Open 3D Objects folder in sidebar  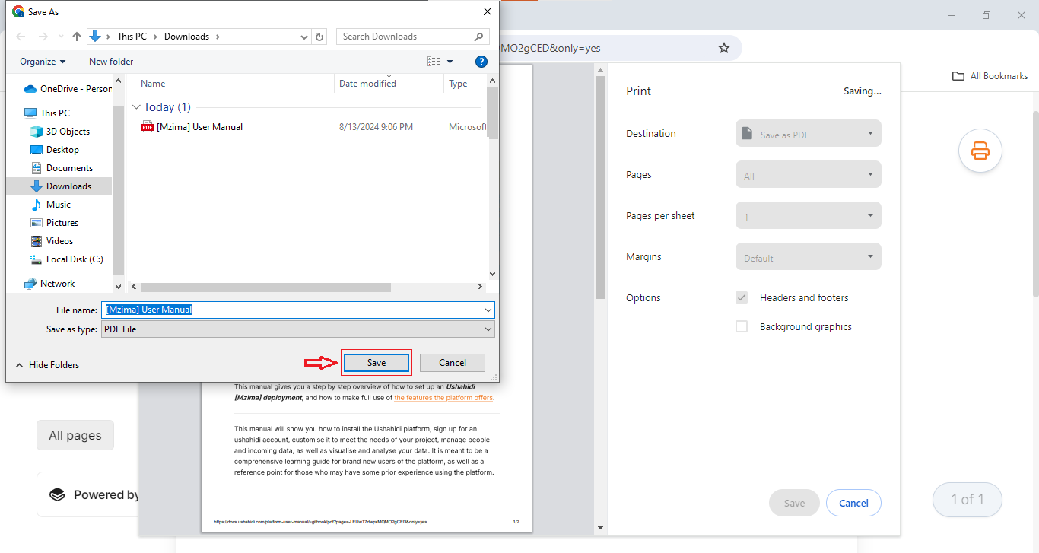tap(68, 132)
